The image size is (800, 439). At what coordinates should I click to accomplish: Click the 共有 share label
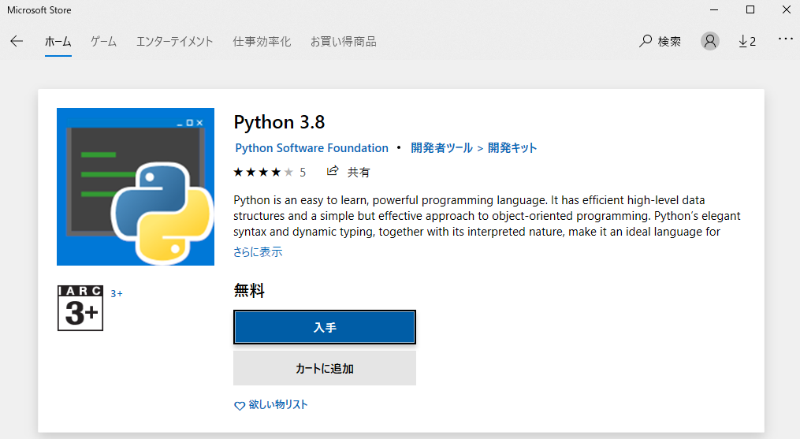[359, 173]
